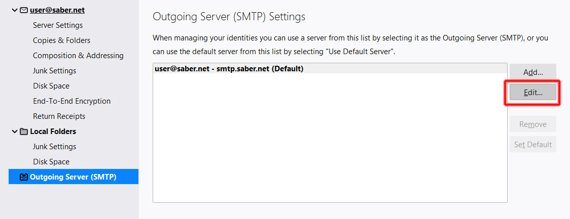Click the envelope icon beside user@saber.net
Screen dimensions: 570x219
click(x=24, y=10)
